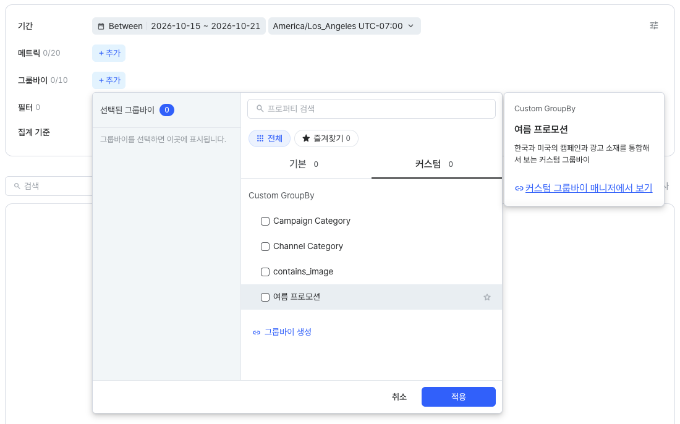Check the Campaign Category checkbox
Image resolution: width=680 pixels, height=424 pixels.
[x=265, y=221]
